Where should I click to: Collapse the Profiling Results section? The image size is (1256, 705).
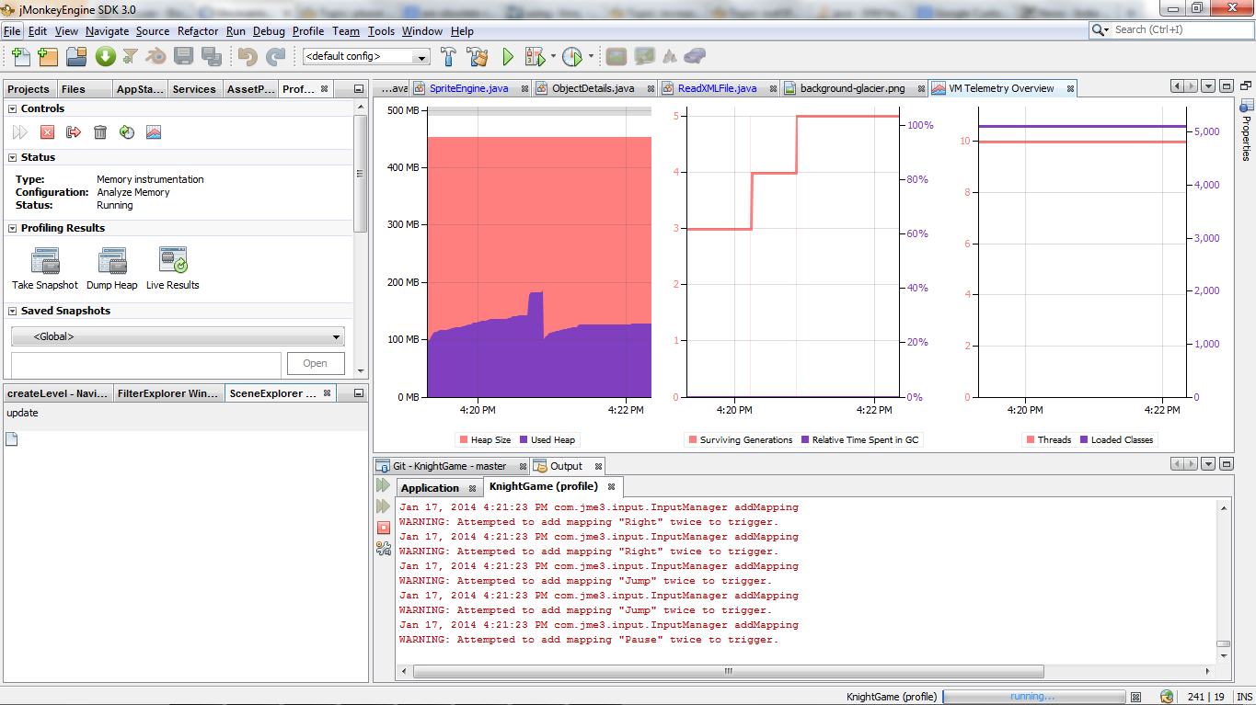(x=13, y=228)
